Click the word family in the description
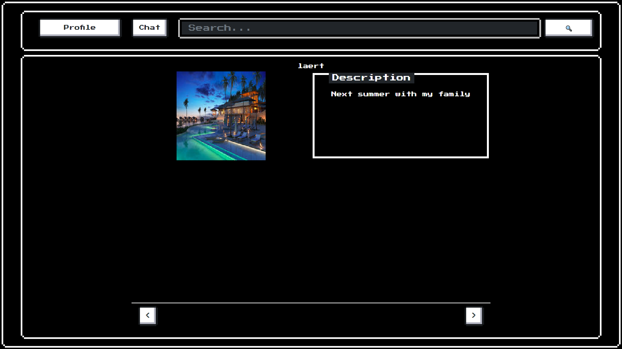 tap(454, 94)
